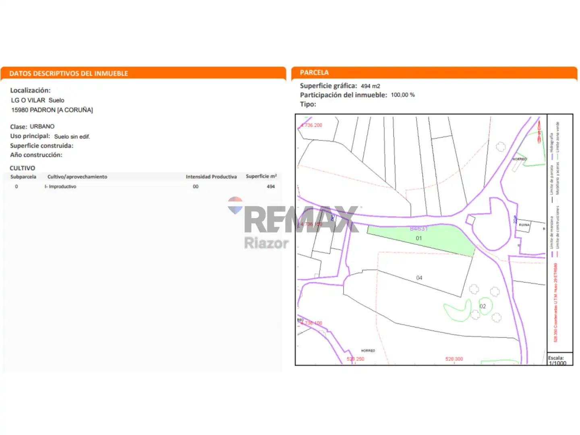Click the 'Uso principal:' label
This screenshot has height=435, width=580.
coord(30,136)
